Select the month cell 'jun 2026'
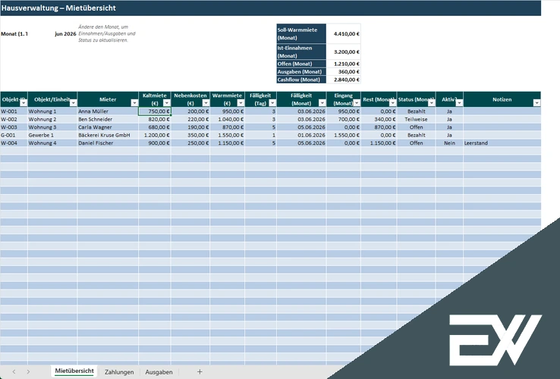560x379 pixels. point(52,34)
